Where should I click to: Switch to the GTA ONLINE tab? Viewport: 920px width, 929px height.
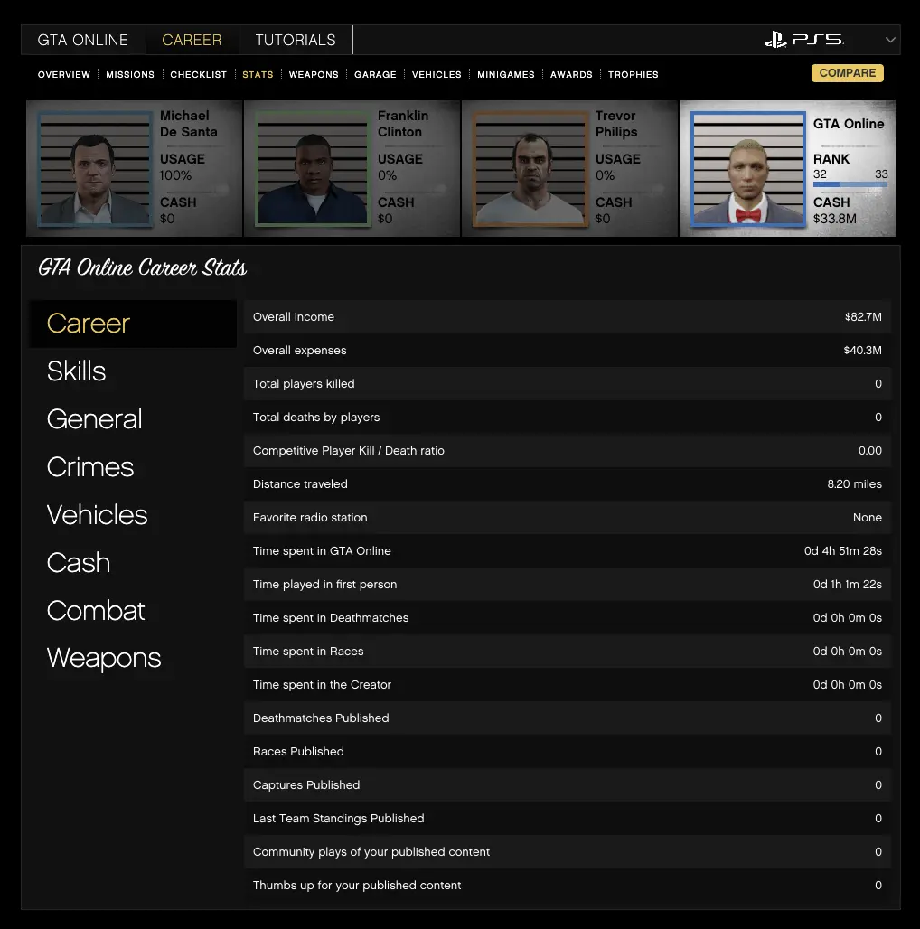click(x=83, y=40)
